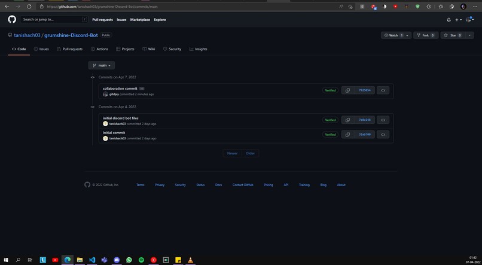Switch to the repository Issues tab
The width and height of the screenshot is (482, 265).
pos(41,49)
